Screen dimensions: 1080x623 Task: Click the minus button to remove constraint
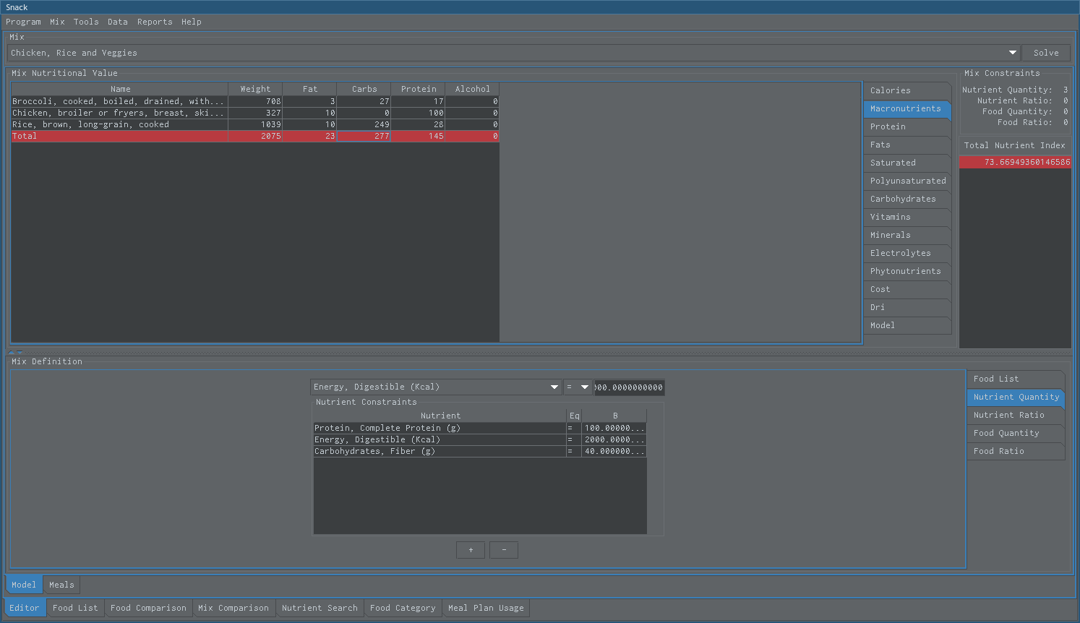point(504,550)
